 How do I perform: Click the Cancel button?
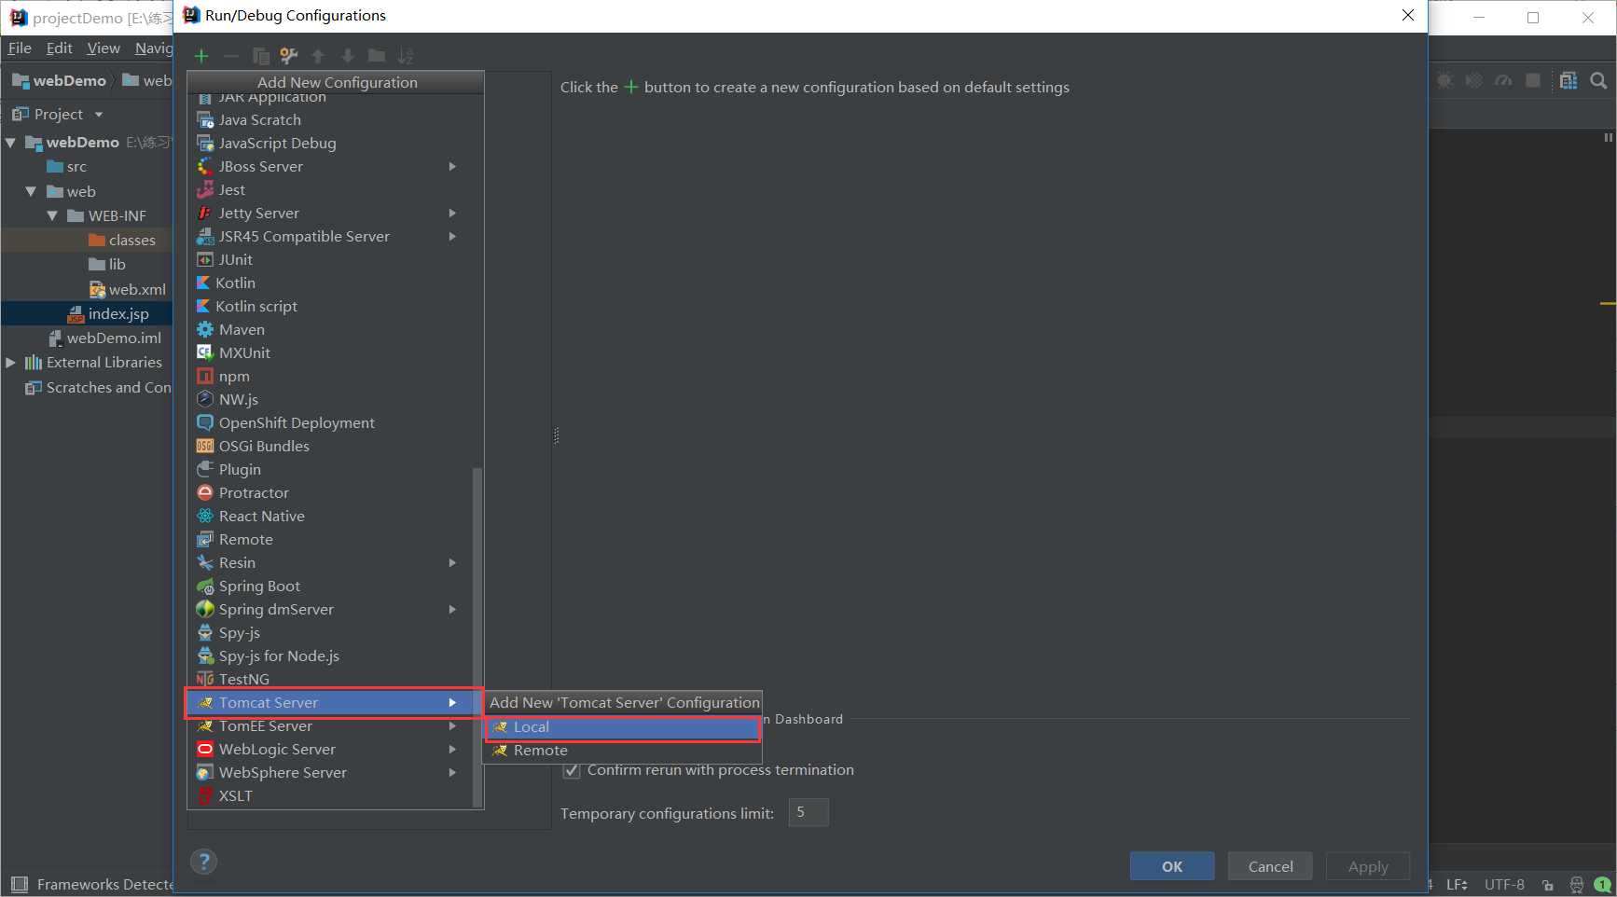[1270, 866]
